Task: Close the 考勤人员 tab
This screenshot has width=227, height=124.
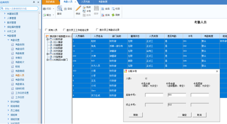Action: (75, 2)
